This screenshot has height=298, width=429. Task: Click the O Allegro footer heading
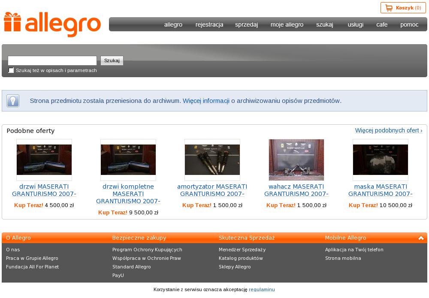click(18, 238)
